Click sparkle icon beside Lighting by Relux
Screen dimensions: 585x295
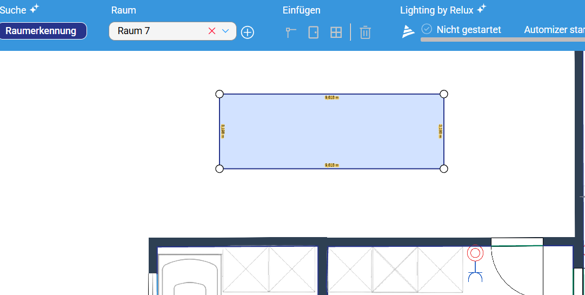pos(482,9)
